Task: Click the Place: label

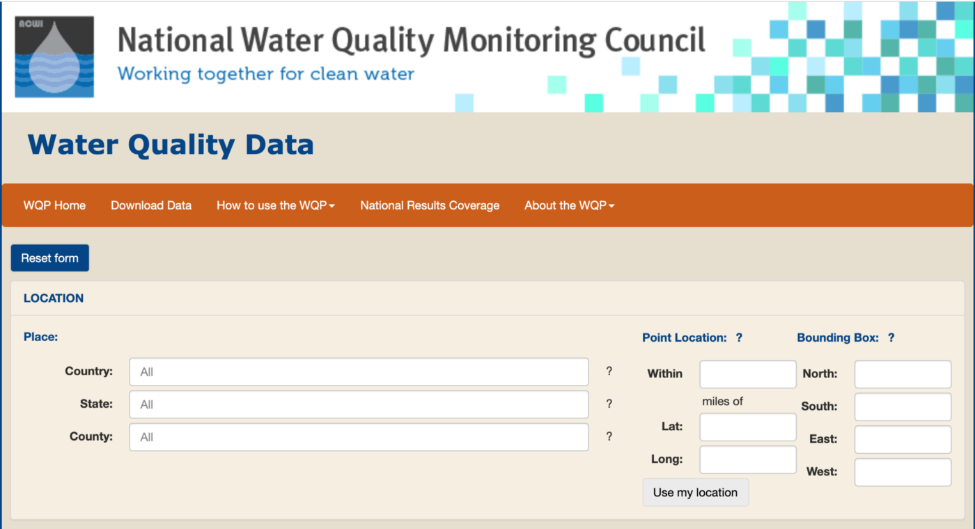Action: pyautogui.click(x=40, y=337)
